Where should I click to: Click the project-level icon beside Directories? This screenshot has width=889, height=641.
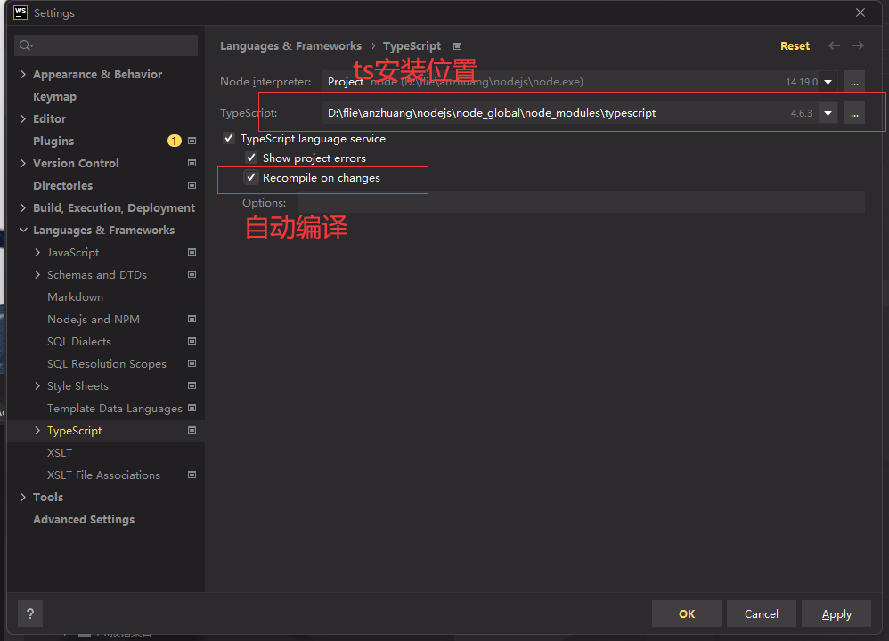pos(192,185)
